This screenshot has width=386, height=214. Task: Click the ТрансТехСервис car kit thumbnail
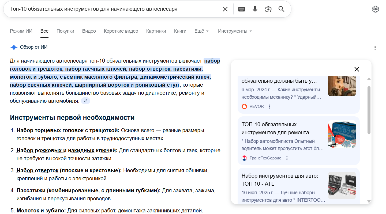[x=342, y=134]
